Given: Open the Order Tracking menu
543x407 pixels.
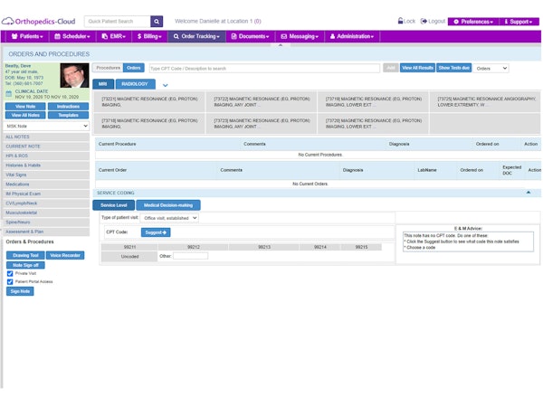Looking at the screenshot, I should 196,36.
